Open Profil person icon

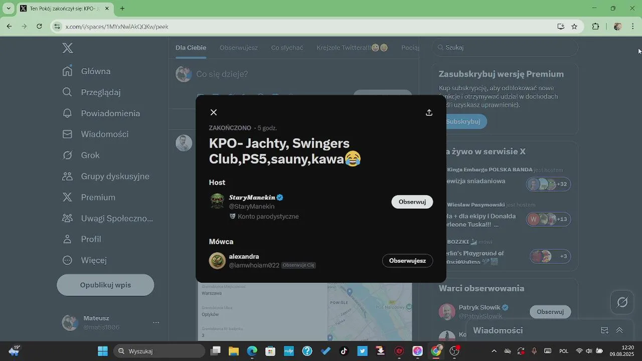[x=68, y=239]
